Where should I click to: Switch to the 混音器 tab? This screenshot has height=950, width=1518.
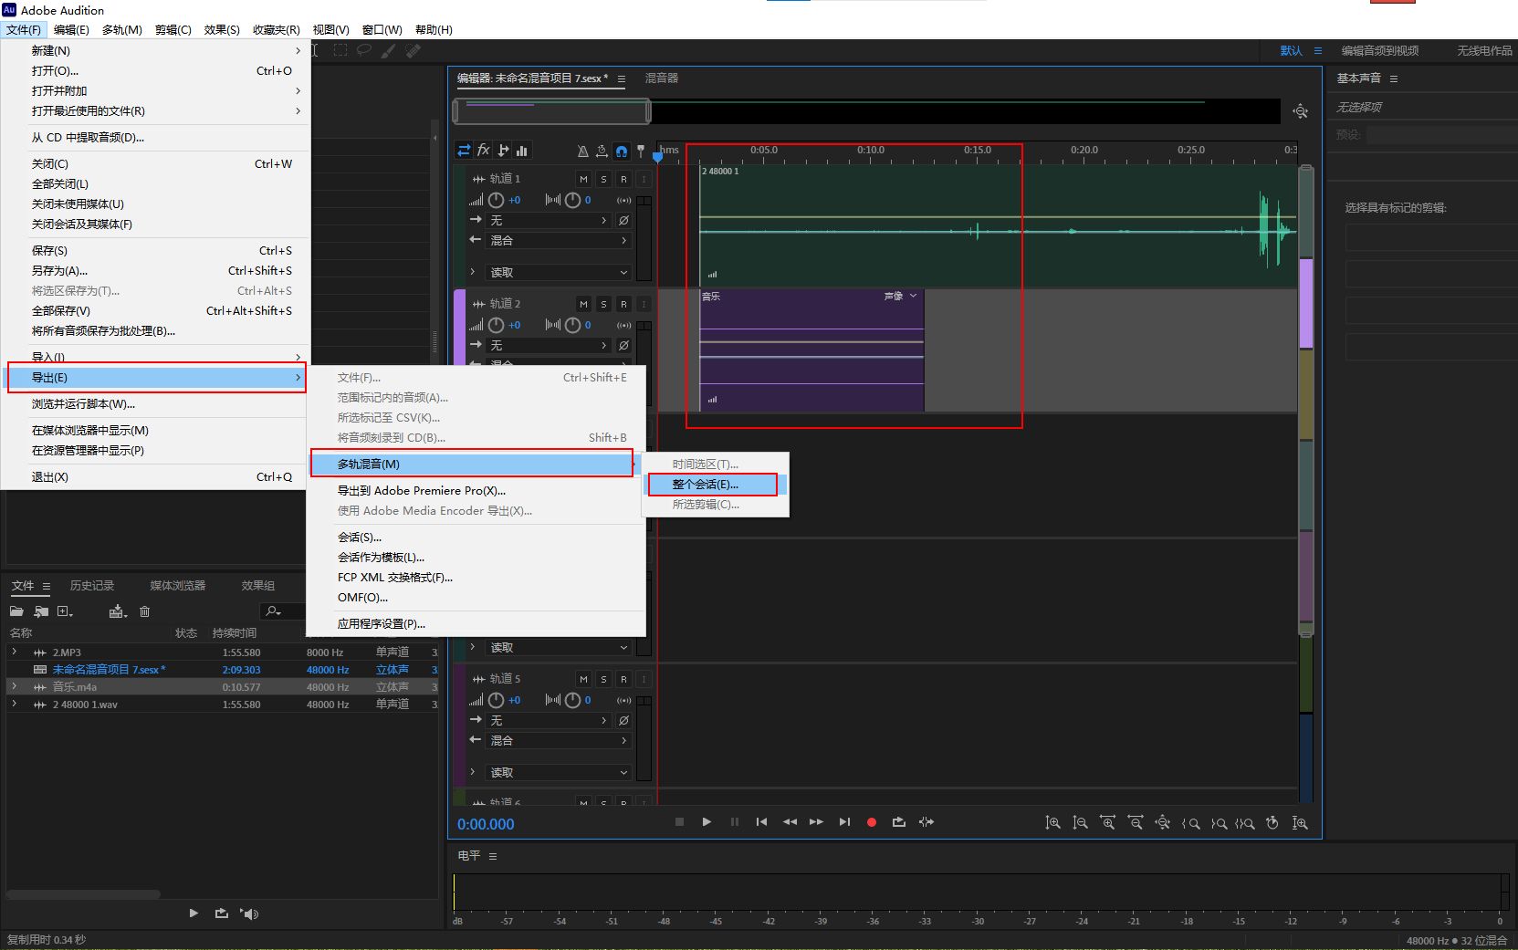tap(662, 78)
